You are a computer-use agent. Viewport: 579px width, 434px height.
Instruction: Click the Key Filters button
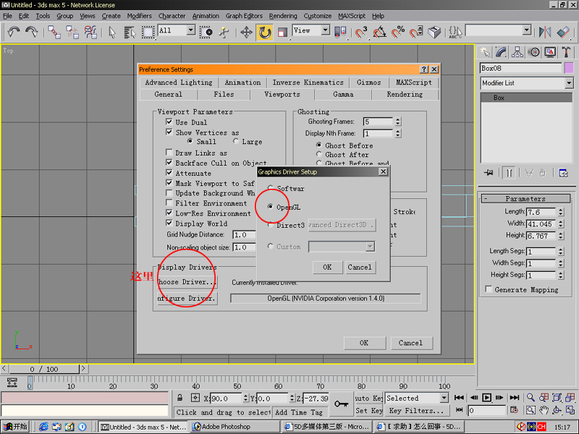[x=416, y=411]
